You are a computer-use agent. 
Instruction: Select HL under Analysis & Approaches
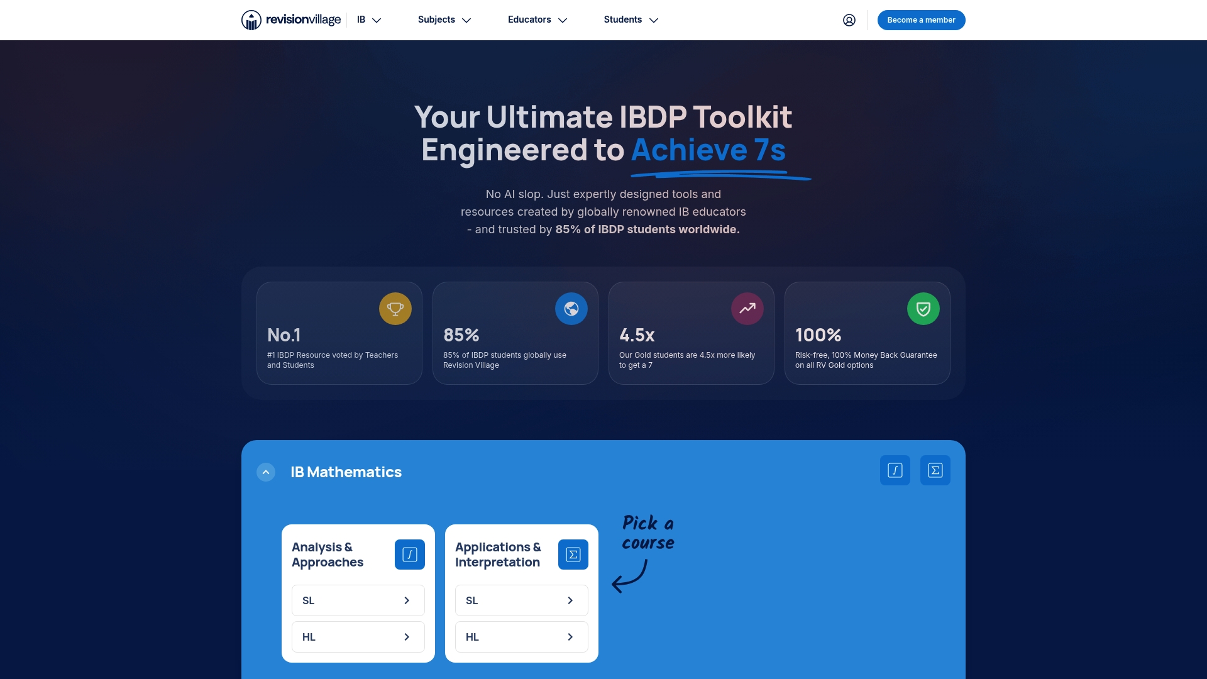click(x=358, y=637)
